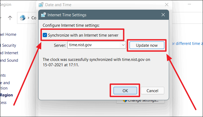Open Control Panel Home link
This screenshot has height=117, width=203.
(8, 34)
